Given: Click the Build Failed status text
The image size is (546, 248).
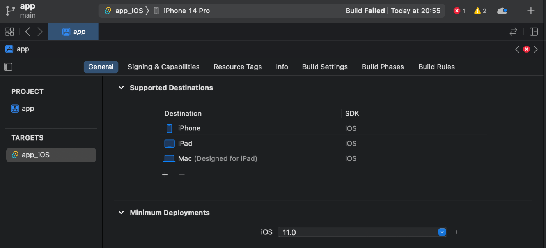Looking at the screenshot, I should 365,11.
